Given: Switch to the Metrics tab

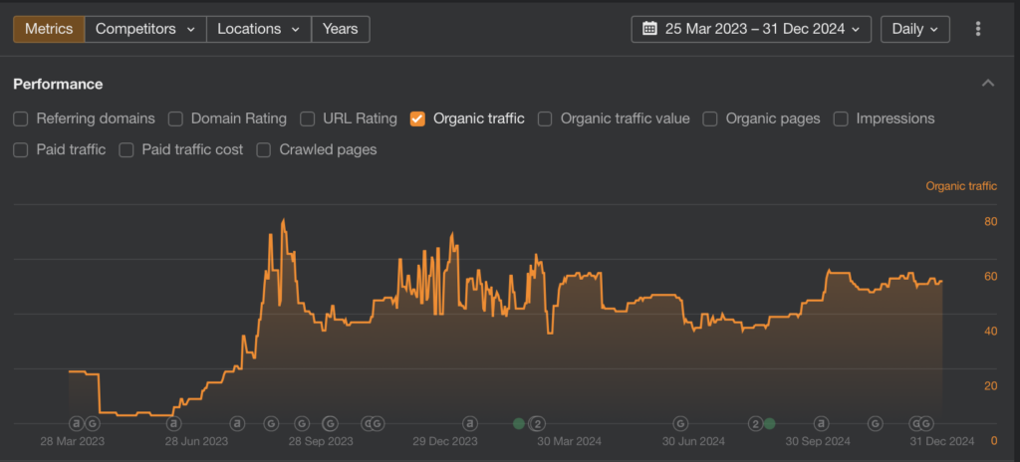Looking at the screenshot, I should 49,29.
